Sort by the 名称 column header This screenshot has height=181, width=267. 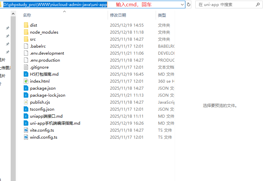[27, 15]
